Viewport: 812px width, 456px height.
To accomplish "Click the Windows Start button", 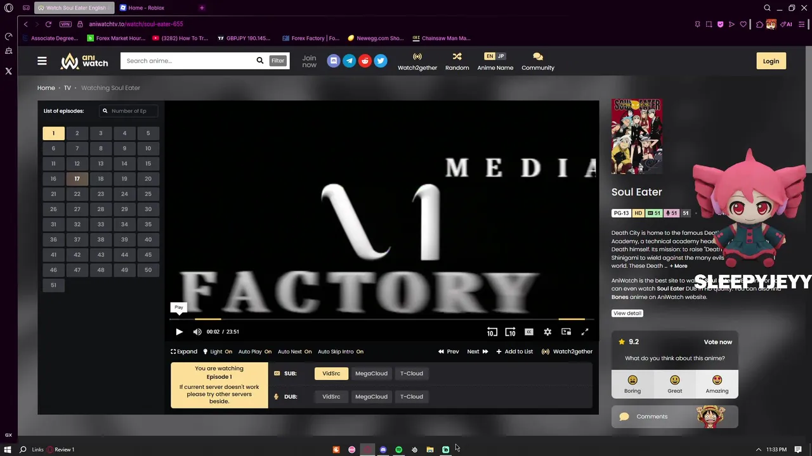I will click(8, 450).
